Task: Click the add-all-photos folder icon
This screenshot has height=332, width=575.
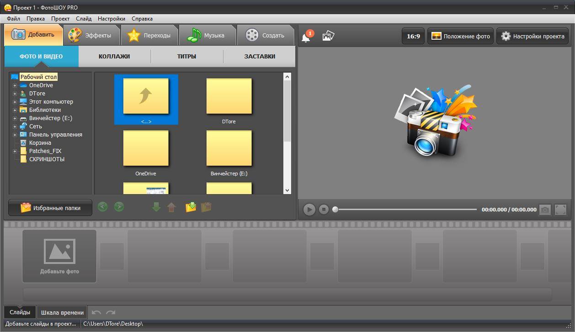Action: [x=191, y=207]
